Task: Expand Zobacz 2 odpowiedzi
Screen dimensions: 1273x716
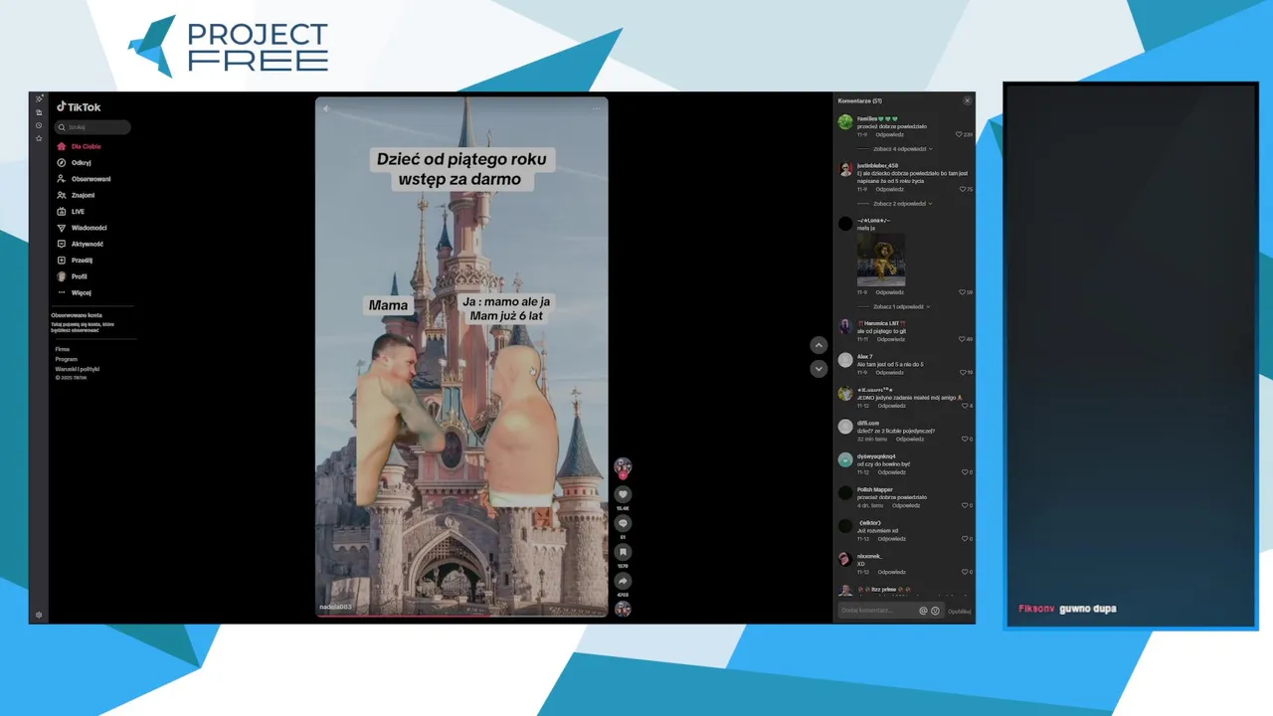Action: tap(903, 203)
